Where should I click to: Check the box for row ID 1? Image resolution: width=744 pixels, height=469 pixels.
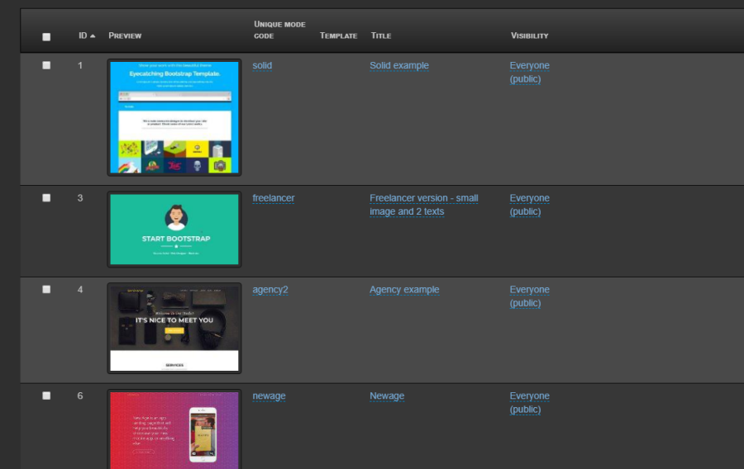click(x=46, y=65)
